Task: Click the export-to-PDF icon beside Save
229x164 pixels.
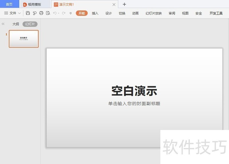Action: point(34,13)
